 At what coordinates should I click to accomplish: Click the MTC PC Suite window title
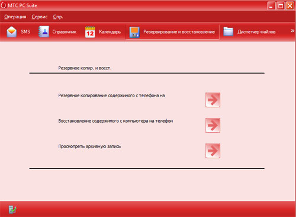click(x=22, y=5)
